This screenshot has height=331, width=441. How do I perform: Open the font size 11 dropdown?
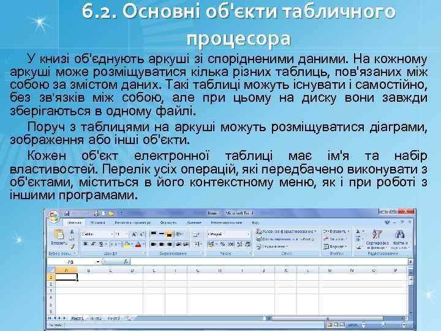click(127, 234)
